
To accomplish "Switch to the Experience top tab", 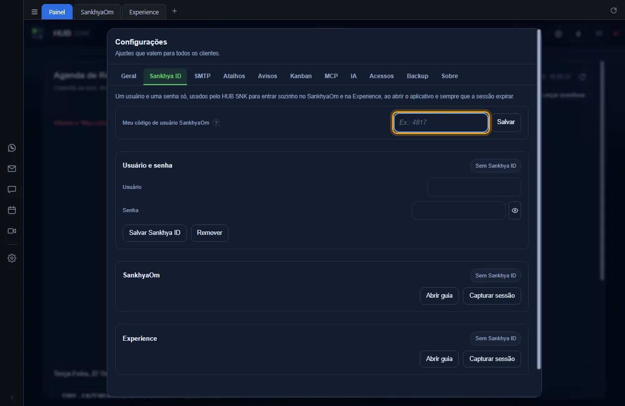I will click(144, 12).
